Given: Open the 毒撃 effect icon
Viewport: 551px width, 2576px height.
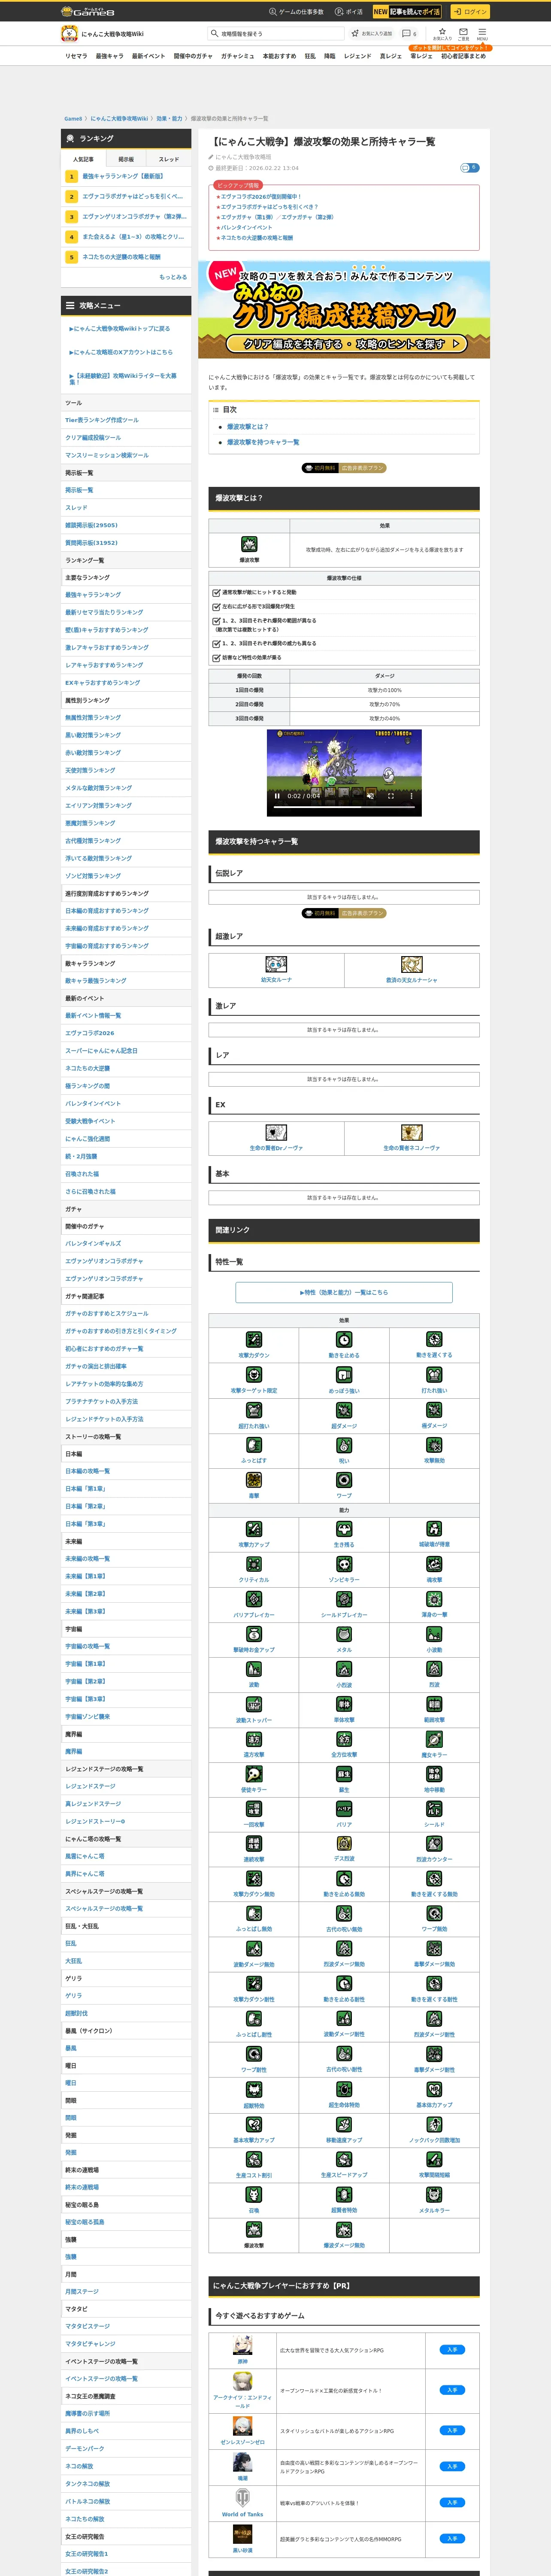Looking at the screenshot, I should [x=254, y=1479].
